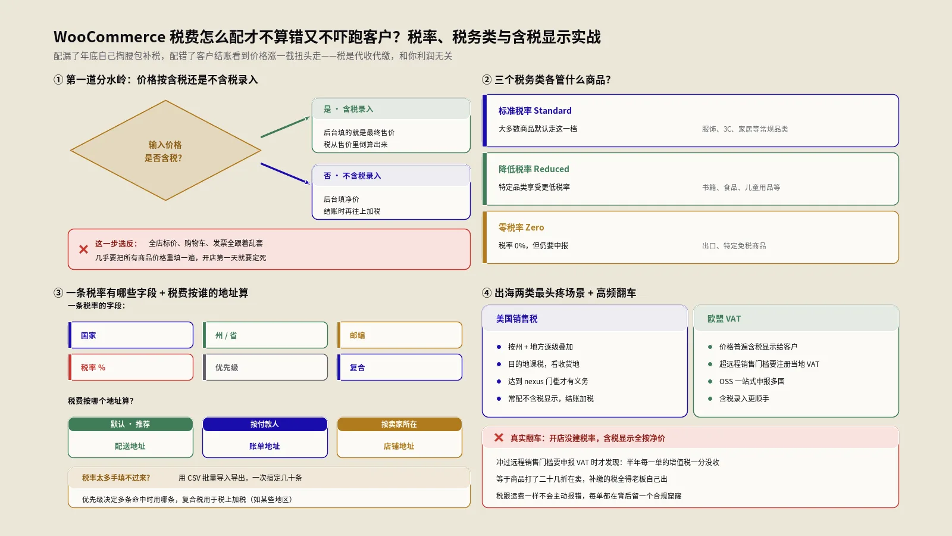The image size is (952, 536).
Task: Click the red X icon beside 这一步选反
Action: coord(84,250)
